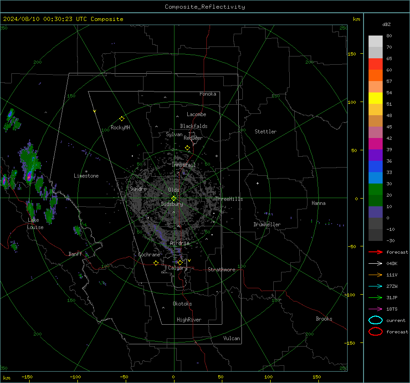The width and height of the screenshot is (410, 383).
Task: Click the ThreeHills city label
Action: click(x=229, y=199)
